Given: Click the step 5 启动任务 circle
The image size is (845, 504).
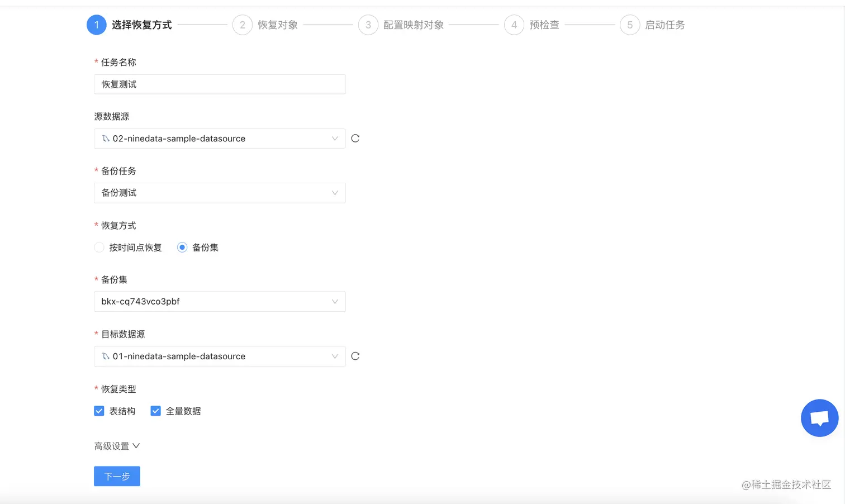Looking at the screenshot, I should tap(630, 25).
